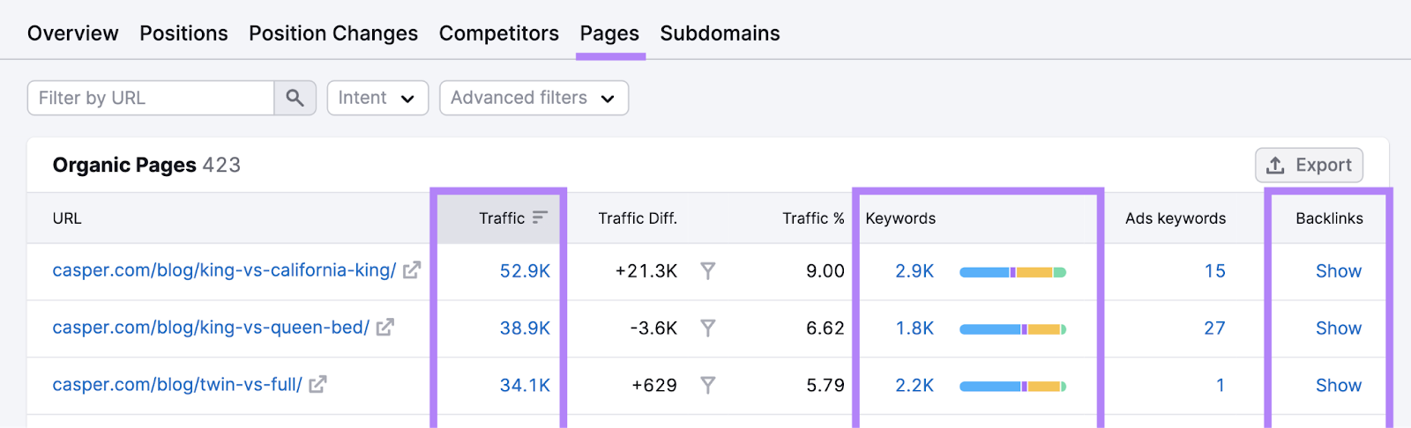Click traffic diff value +629
This screenshot has height=428, width=1411.
click(654, 386)
